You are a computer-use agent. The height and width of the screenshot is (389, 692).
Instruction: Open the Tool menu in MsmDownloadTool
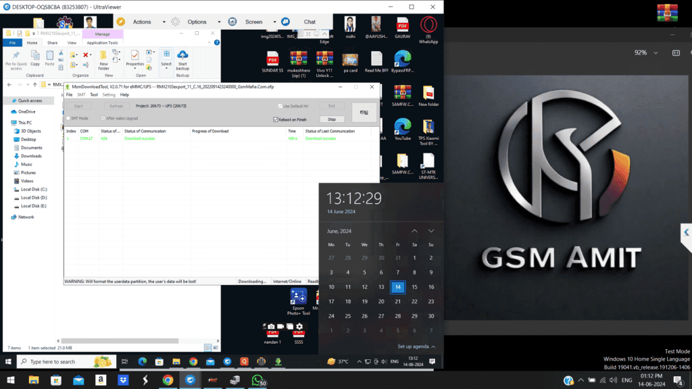pos(94,95)
